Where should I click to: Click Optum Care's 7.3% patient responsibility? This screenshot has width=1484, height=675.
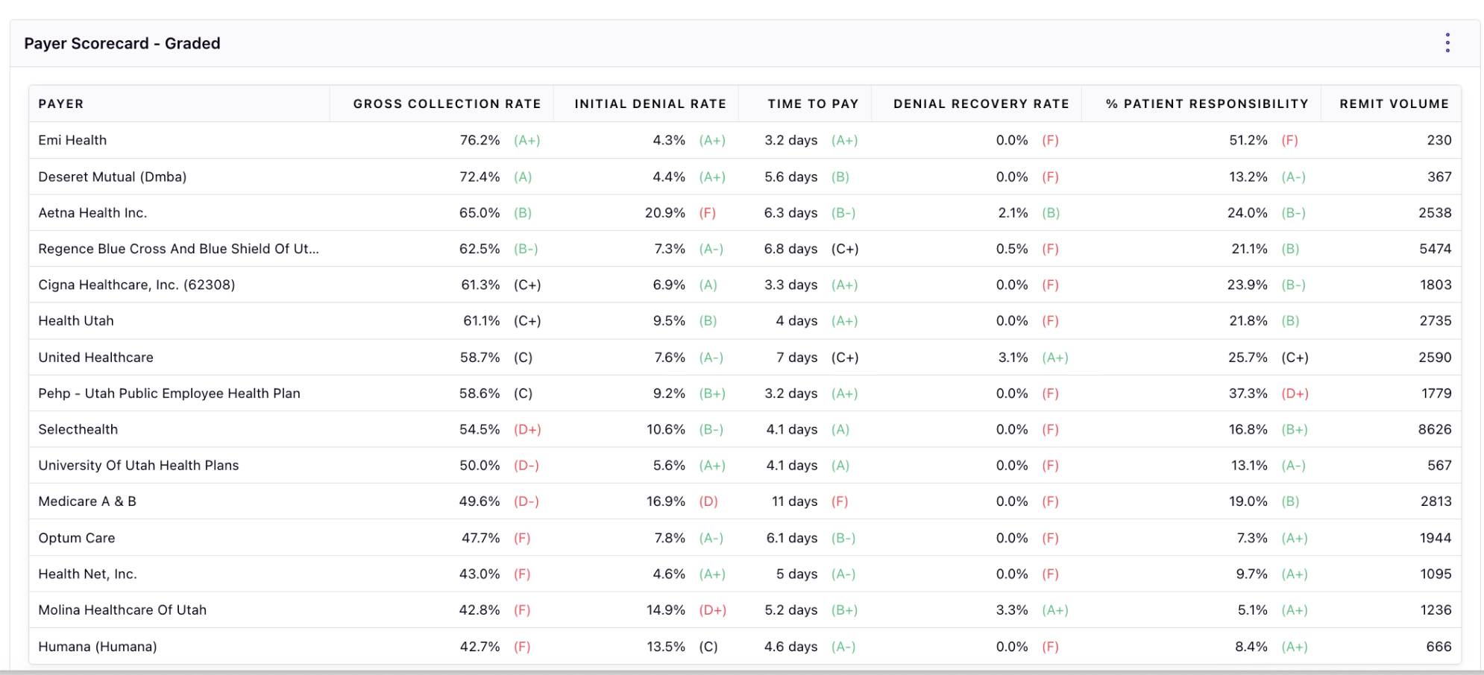tap(1252, 538)
